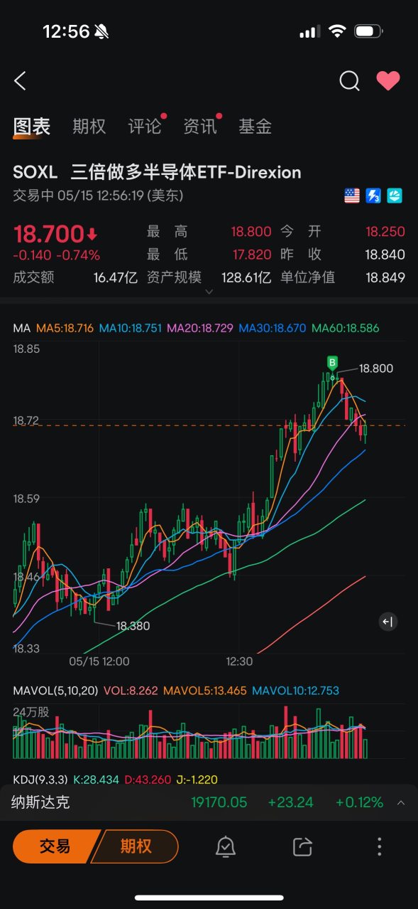Tap the battery status icon
The image size is (418, 909).
369,31
